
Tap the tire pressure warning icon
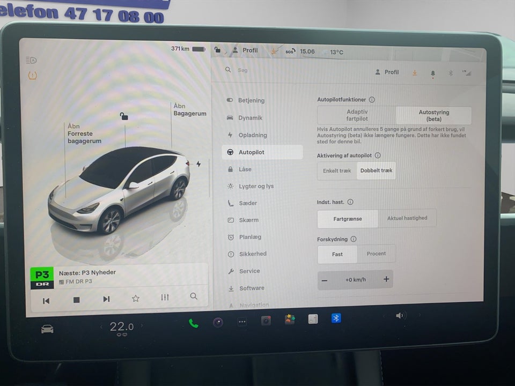[32, 76]
